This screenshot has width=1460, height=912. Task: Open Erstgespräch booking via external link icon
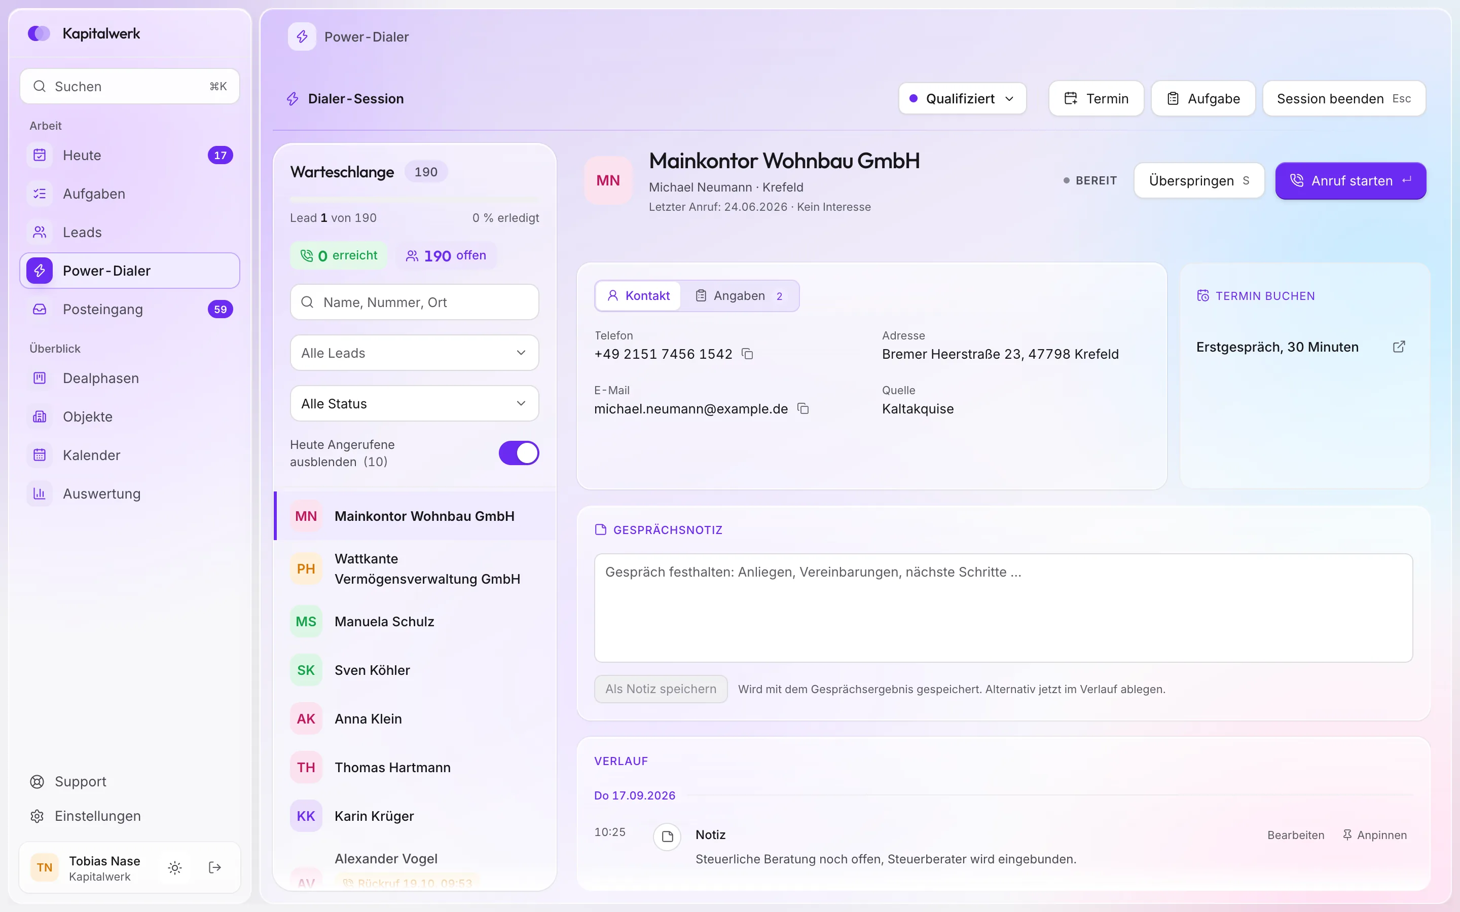1399,347
